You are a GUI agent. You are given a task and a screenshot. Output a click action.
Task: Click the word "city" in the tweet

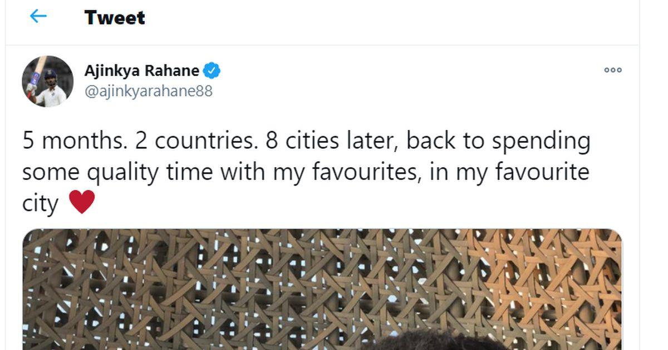click(40, 203)
